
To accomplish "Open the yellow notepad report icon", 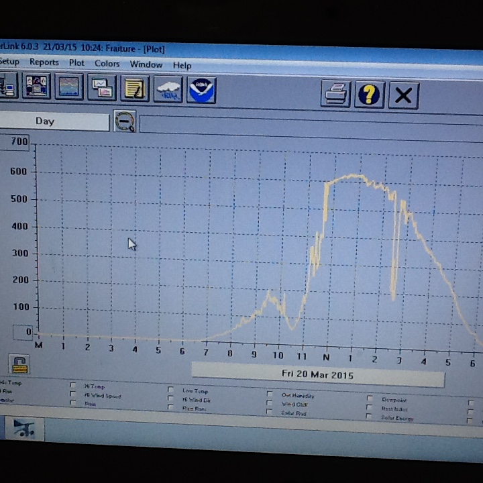I will pos(135,89).
